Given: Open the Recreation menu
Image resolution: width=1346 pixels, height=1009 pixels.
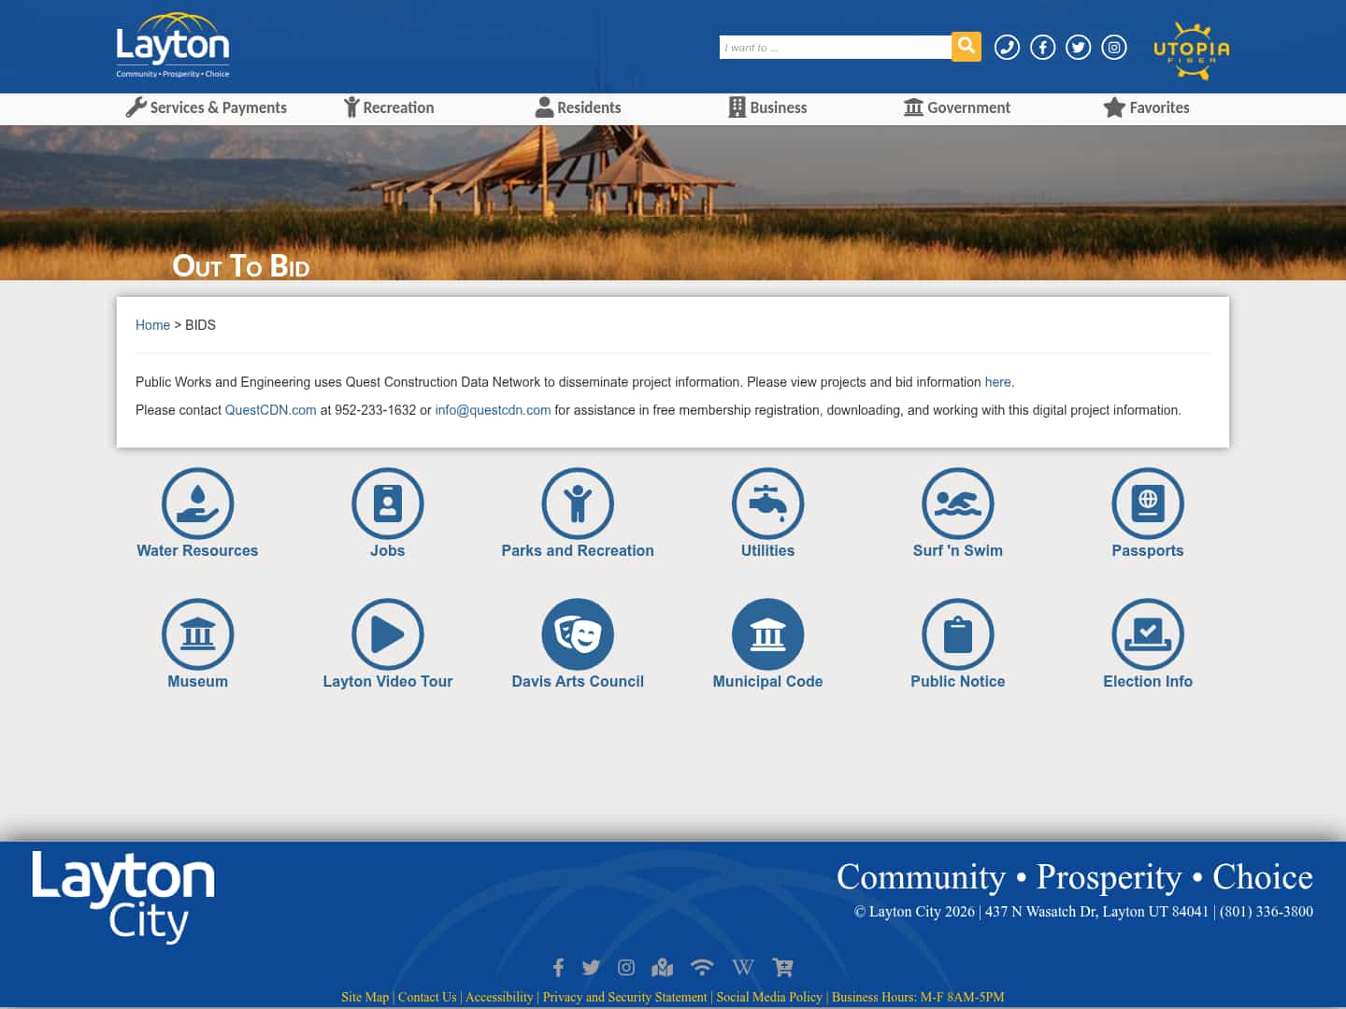Looking at the screenshot, I should point(389,107).
